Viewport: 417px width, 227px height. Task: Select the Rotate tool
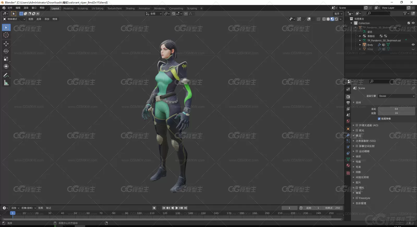(6, 51)
